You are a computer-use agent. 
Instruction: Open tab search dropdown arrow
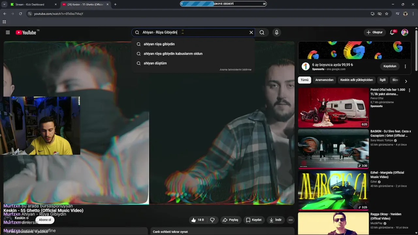coord(5,5)
